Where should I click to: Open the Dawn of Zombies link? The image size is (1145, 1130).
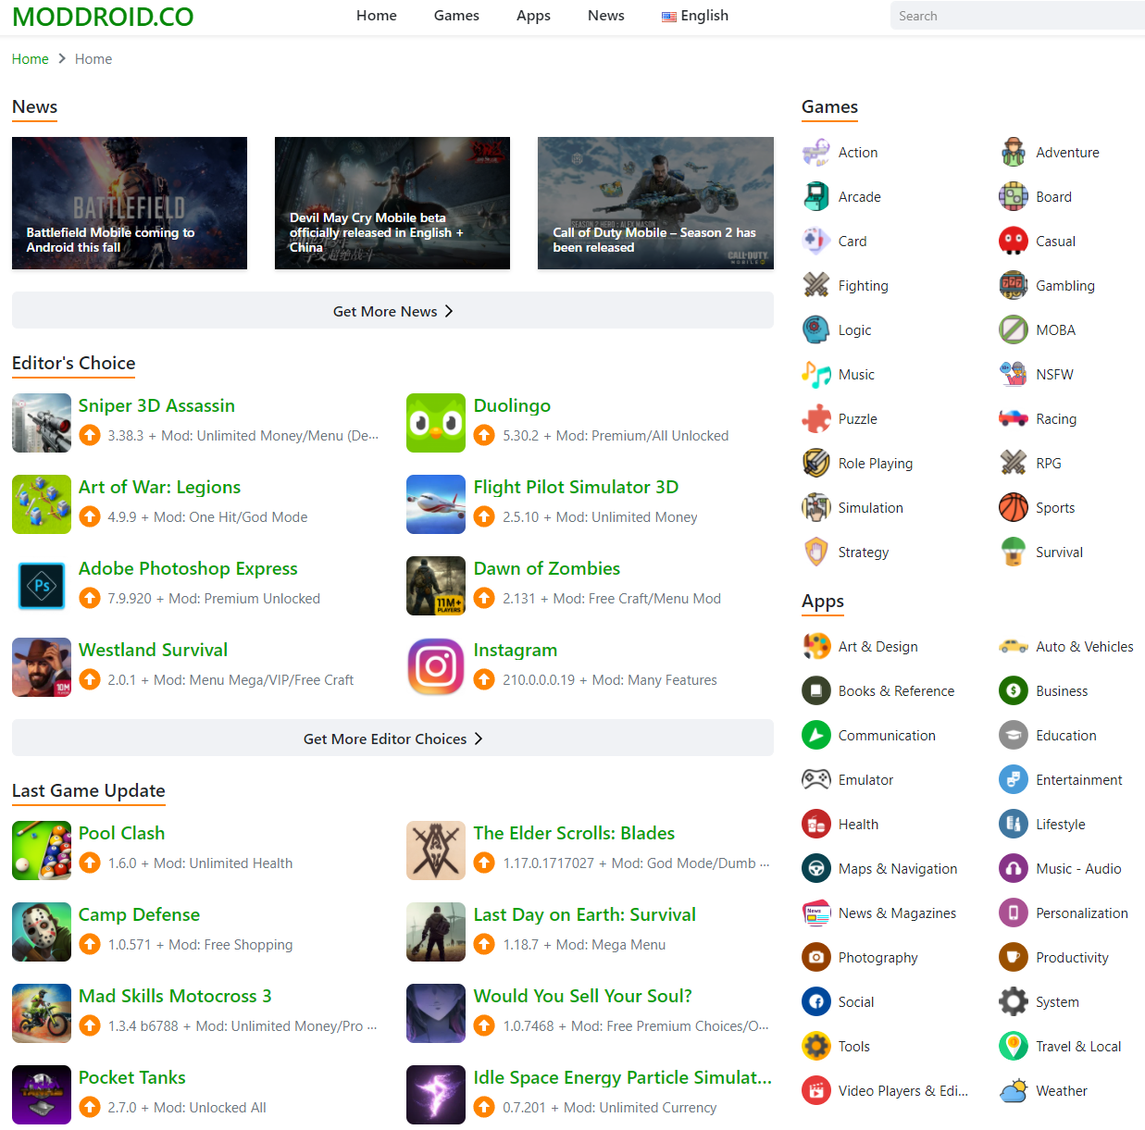[547, 568]
